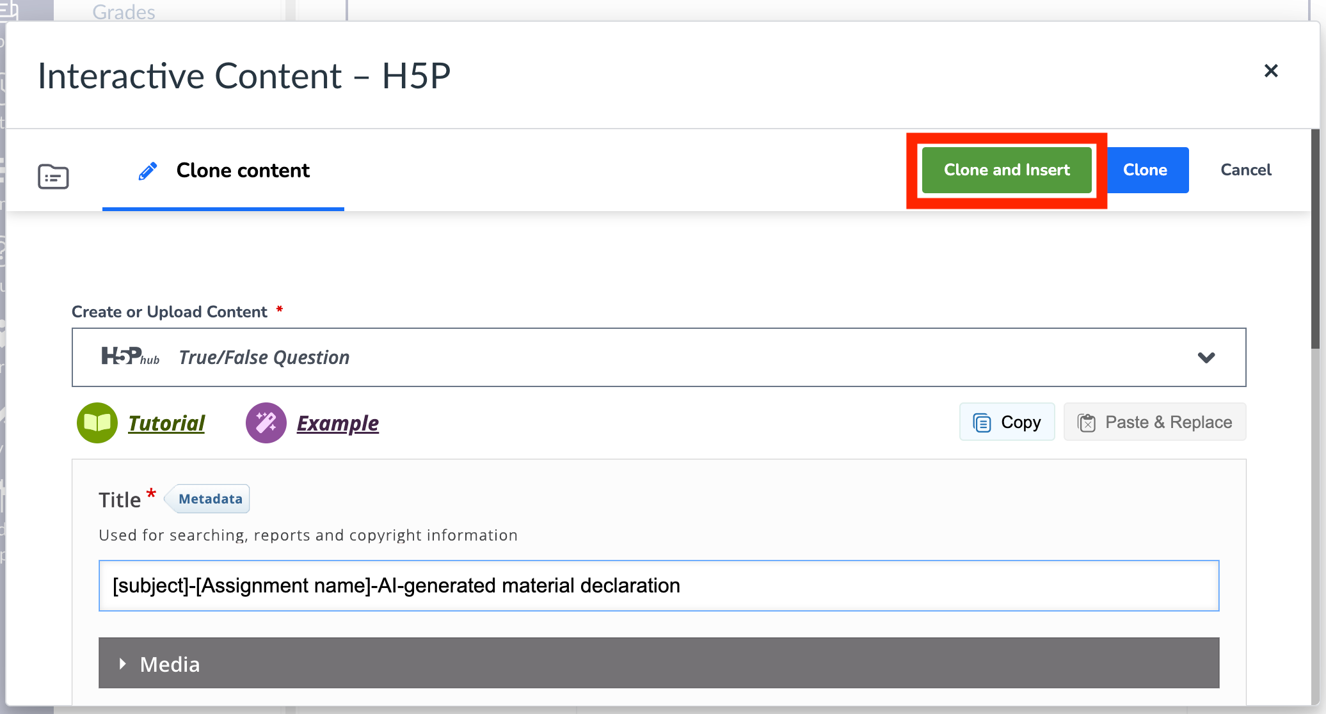Click the purple Example wand icon
1326x714 pixels.
[266, 423]
